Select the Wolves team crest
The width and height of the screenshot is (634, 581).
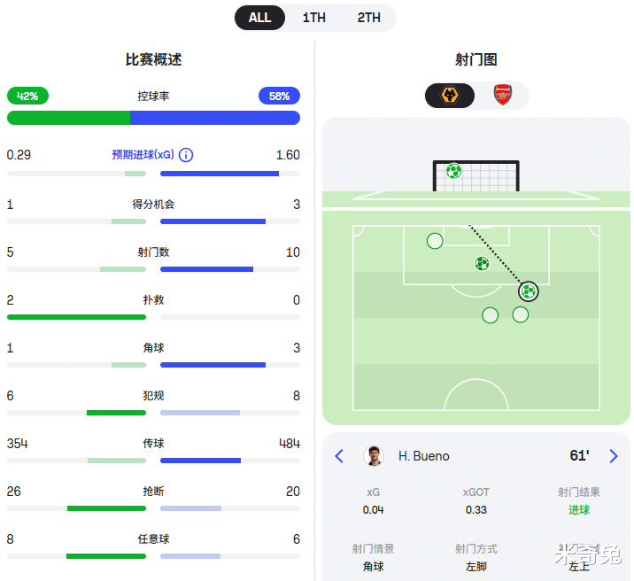(450, 96)
